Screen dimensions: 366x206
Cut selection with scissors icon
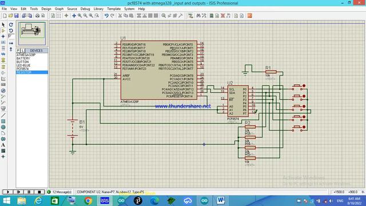pyautogui.click(x=120, y=15)
